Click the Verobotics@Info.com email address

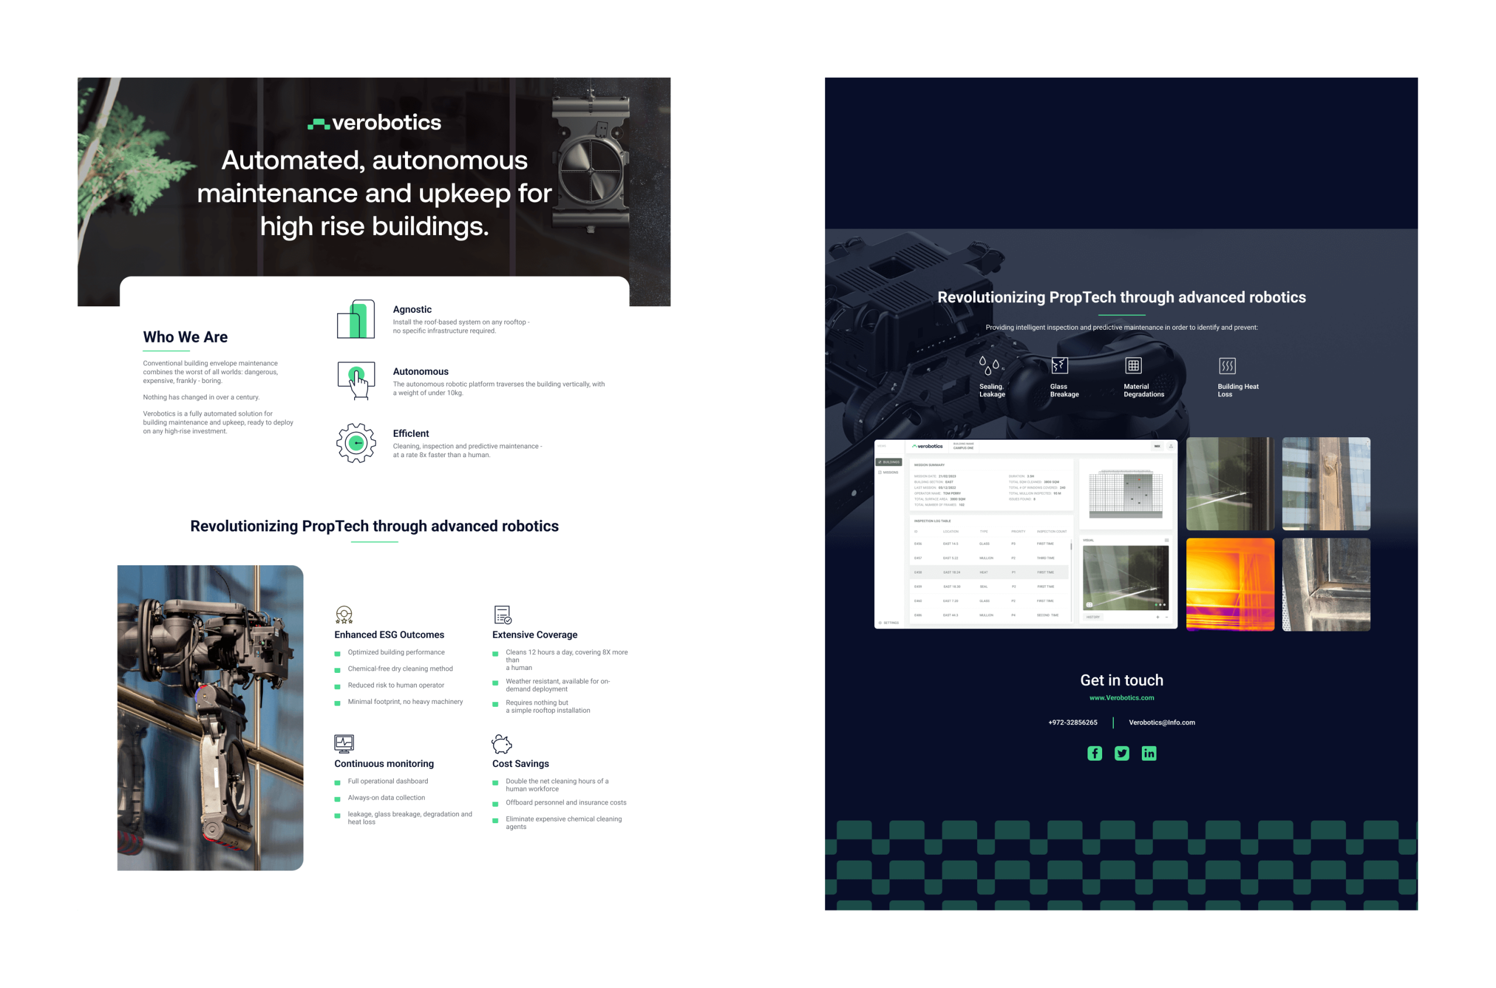coord(1162,723)
